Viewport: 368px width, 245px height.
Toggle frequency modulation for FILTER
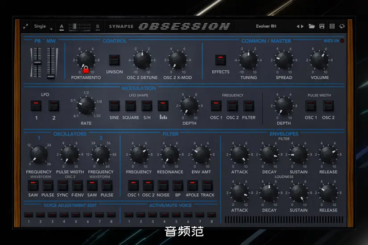248,106
